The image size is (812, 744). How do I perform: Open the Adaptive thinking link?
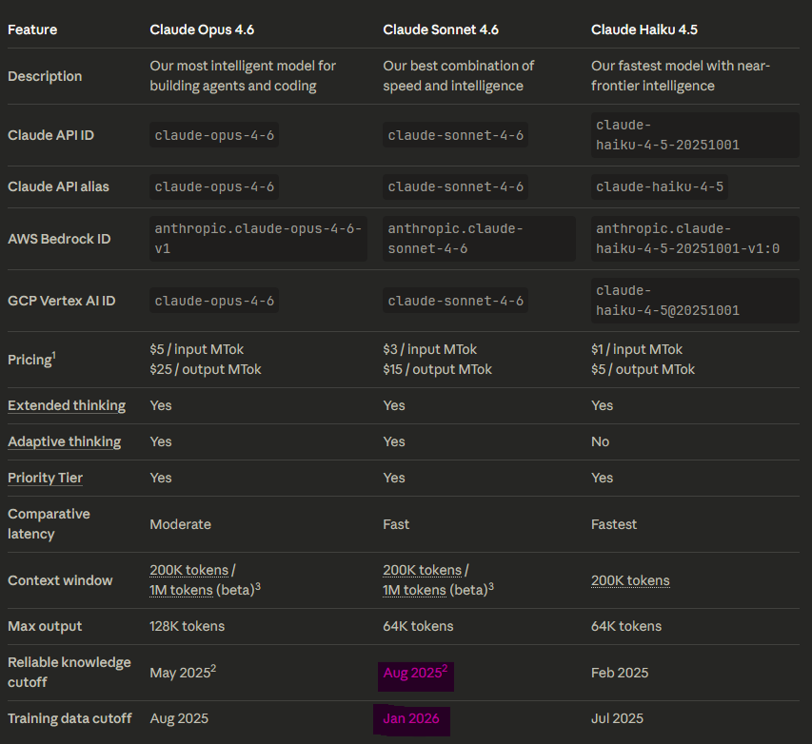[x=64, y=441]
